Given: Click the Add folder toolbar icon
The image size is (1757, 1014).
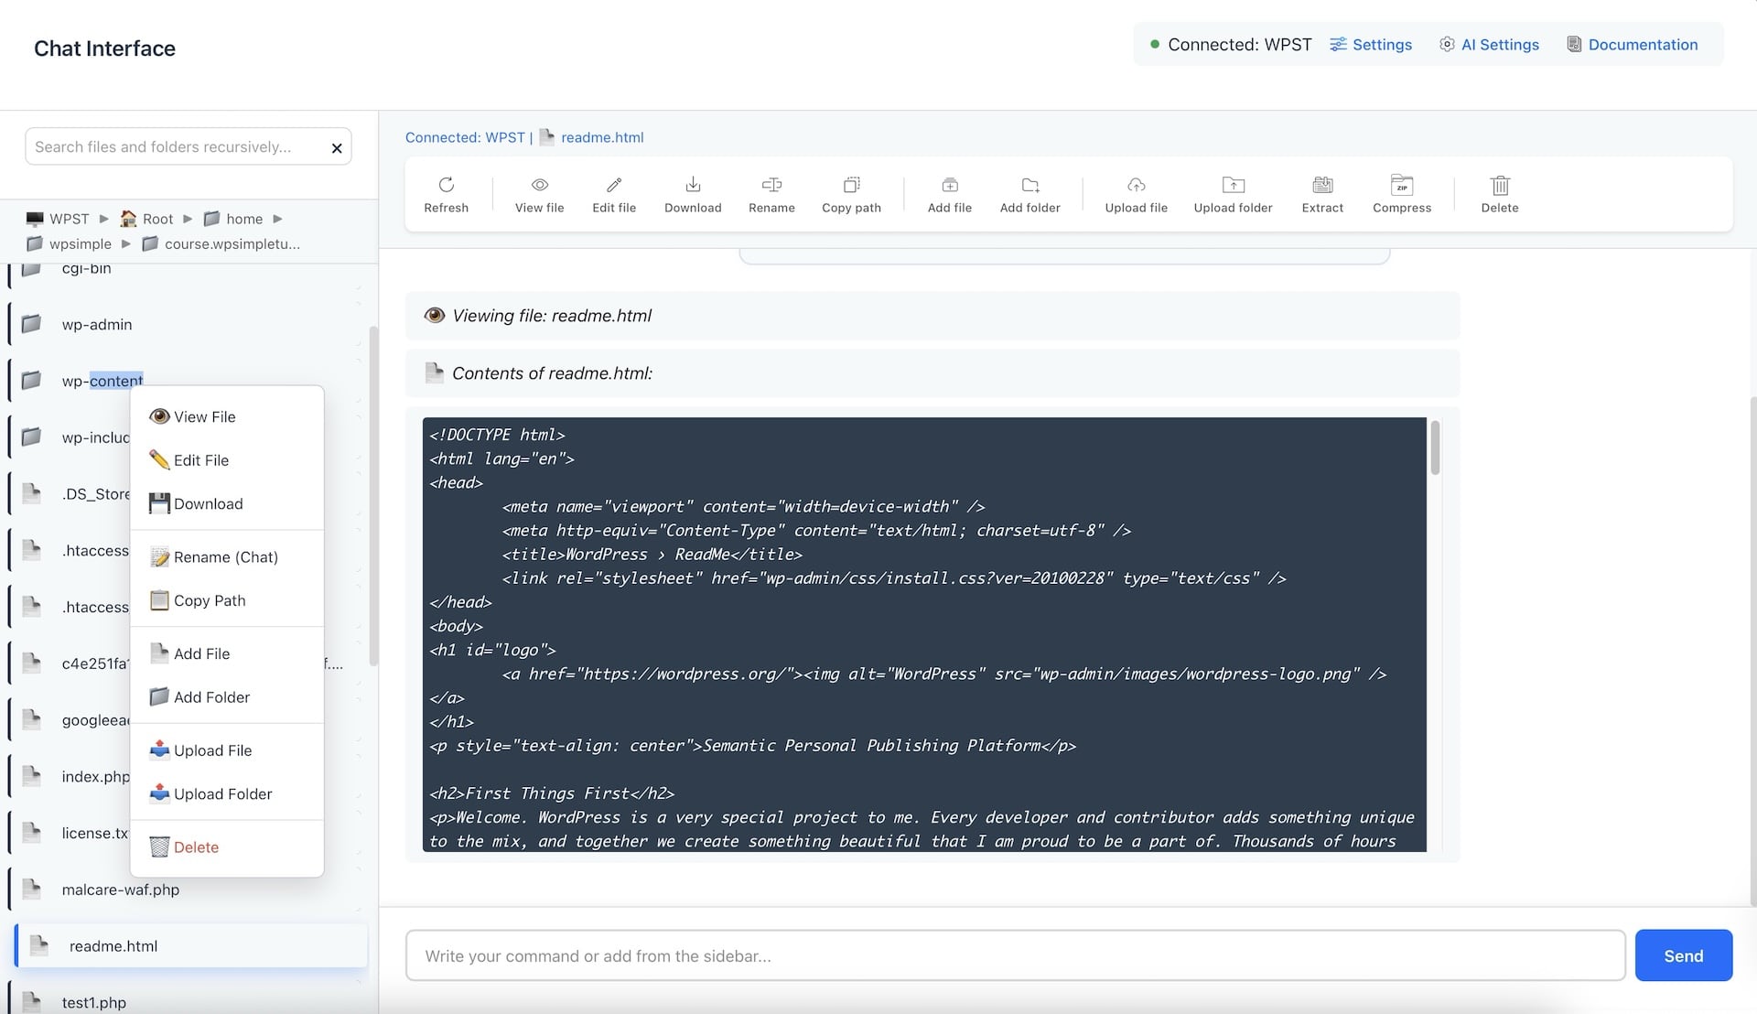Looking at the screenshot, I should (1030, 185).
